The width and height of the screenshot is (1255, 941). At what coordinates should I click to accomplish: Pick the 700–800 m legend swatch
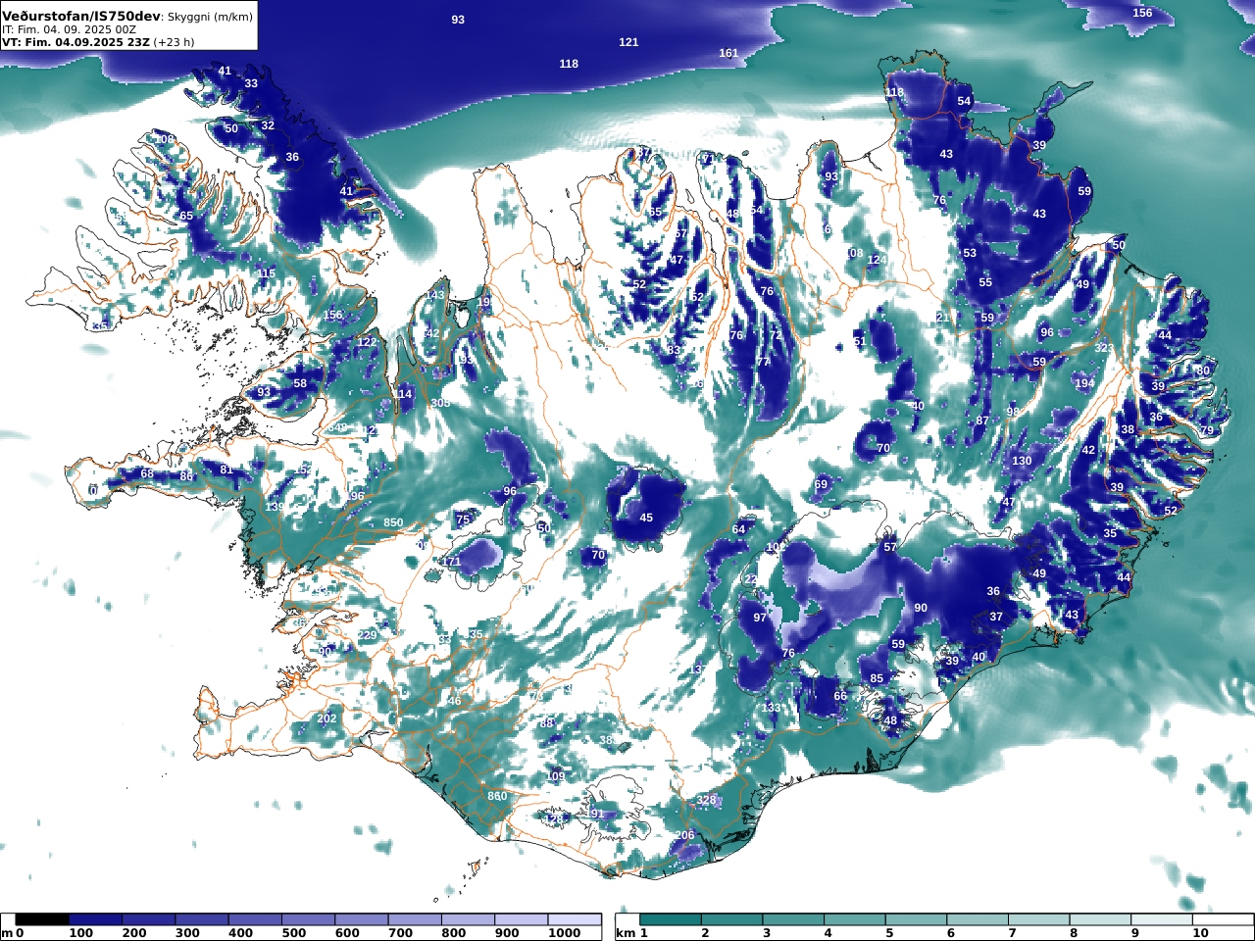tap(415, 919)
